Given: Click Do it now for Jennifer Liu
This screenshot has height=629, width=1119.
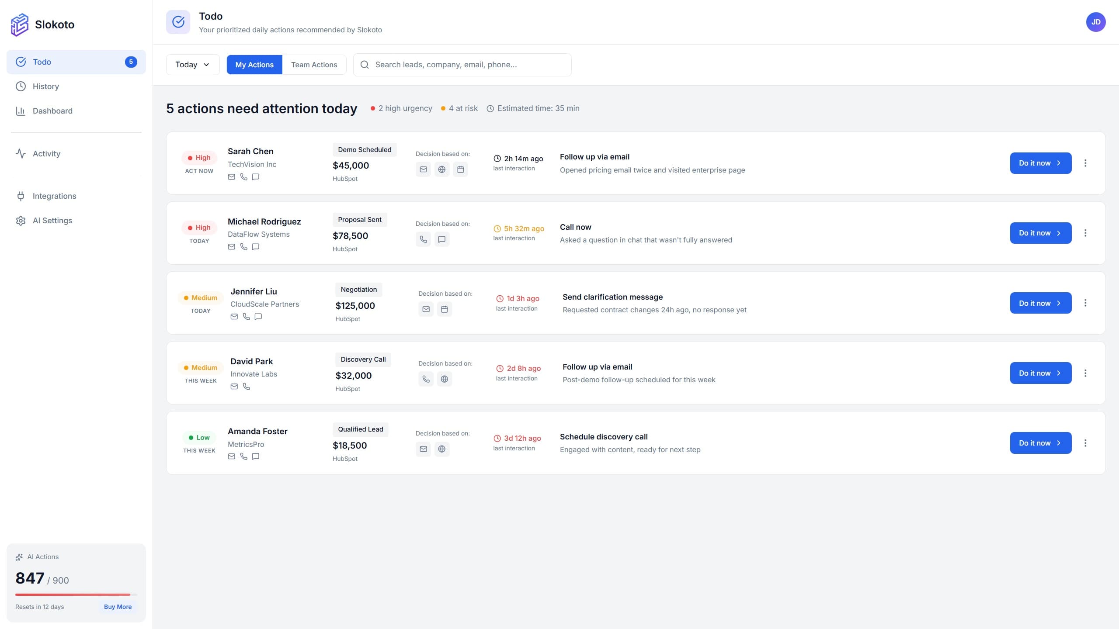Looking at the screenshot, I should 1040,303.
